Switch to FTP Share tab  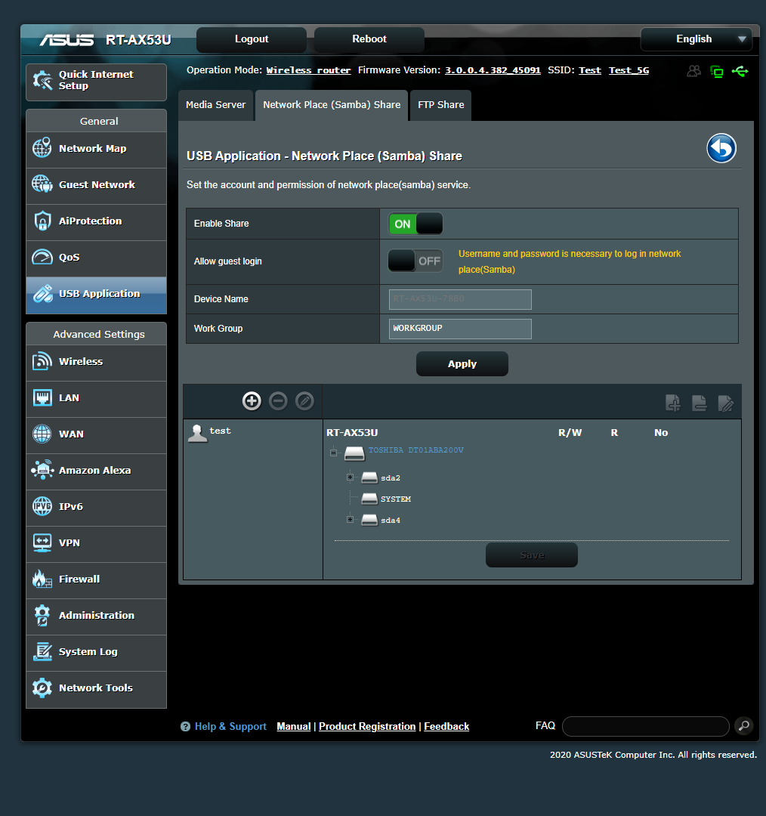pyautogui.click(x=440, y=105)
